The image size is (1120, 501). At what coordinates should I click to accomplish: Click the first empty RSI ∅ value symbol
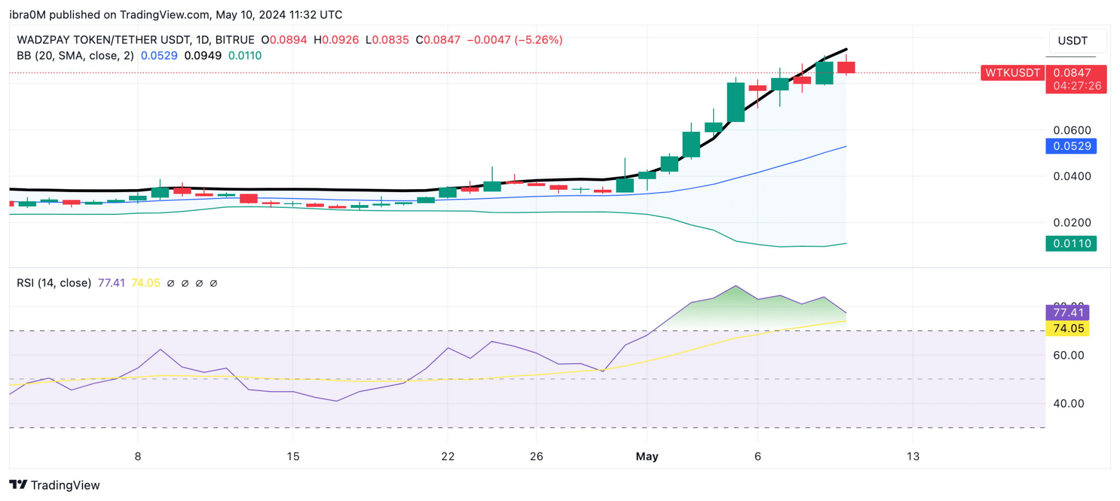coord(171,283)
